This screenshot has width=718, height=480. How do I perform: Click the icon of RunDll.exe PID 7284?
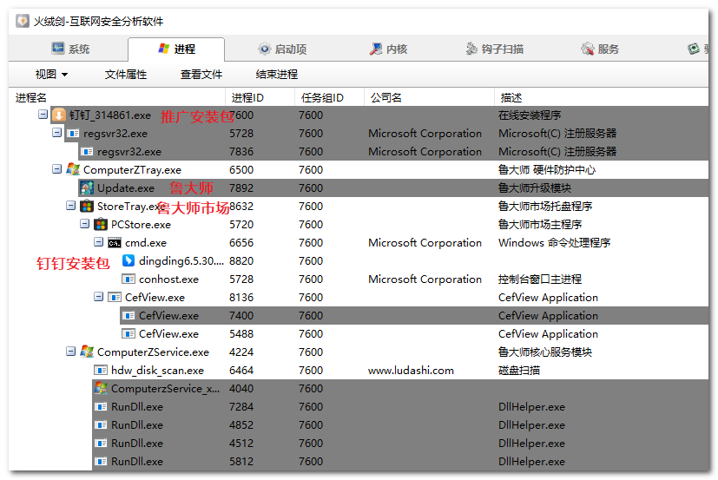(101, 407)
